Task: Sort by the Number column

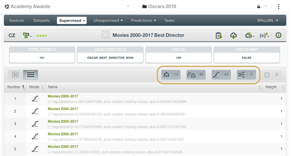Action: coord(16,87)
